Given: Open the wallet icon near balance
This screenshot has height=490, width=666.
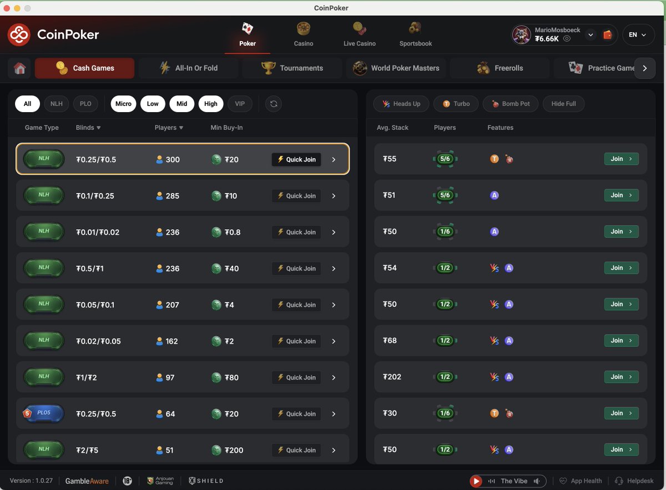Looking at the screenshot, I should pos(608,34).
